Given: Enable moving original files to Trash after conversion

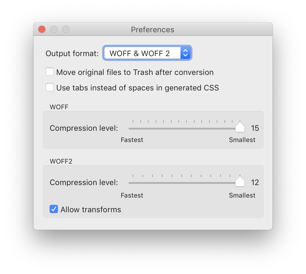Looking at the screenshot, I should pyautogui.click(x=50, y=72).
